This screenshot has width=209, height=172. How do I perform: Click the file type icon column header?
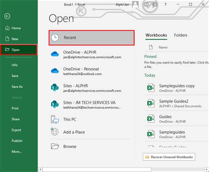(151, 47)
